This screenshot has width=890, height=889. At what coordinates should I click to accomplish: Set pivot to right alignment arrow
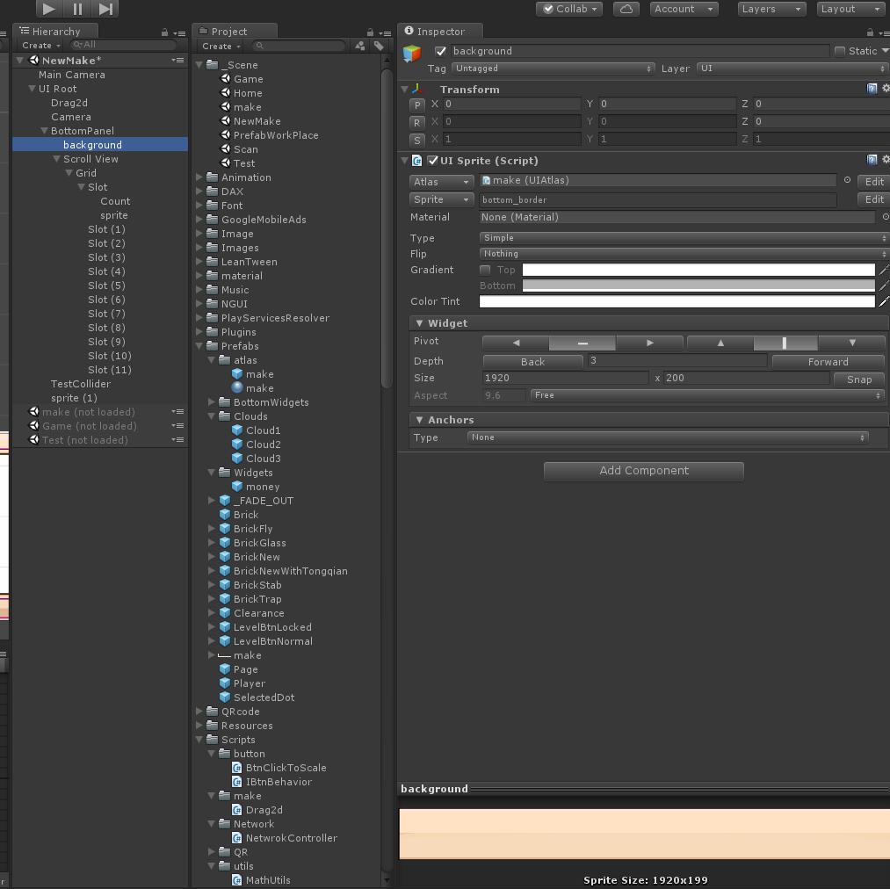tap(649, 343)
